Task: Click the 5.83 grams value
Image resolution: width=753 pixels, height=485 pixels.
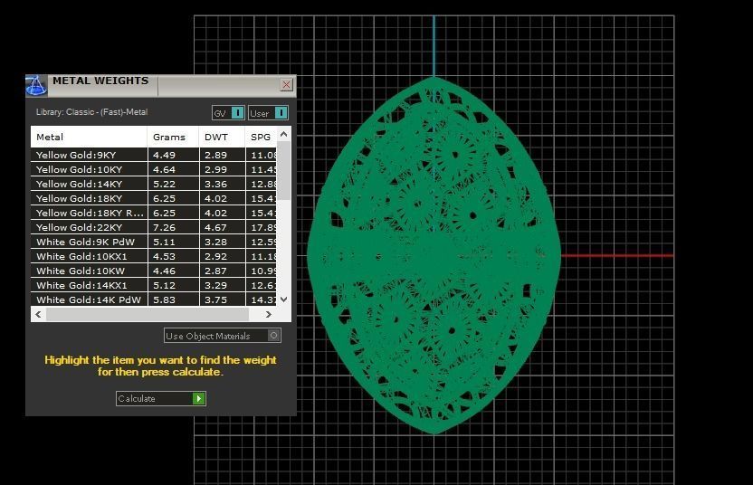Action: (x=164, y=300)
